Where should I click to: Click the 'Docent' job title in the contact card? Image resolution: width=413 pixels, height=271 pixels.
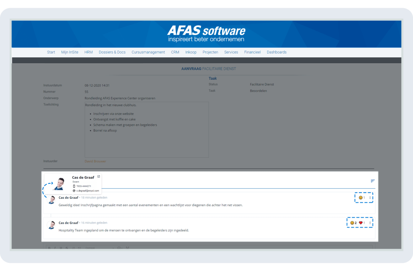pyautogui.click(x=76, y=182)
